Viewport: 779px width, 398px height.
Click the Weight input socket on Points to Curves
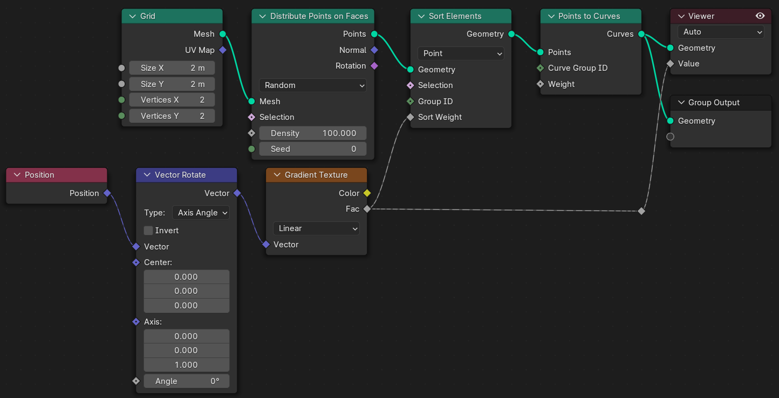pos(540,84)
